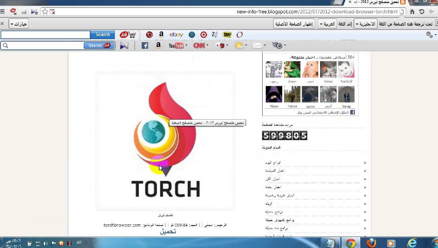Screen dimensions: 438x248
Task: Open Firefox from the taskbar
Action: 371,243
